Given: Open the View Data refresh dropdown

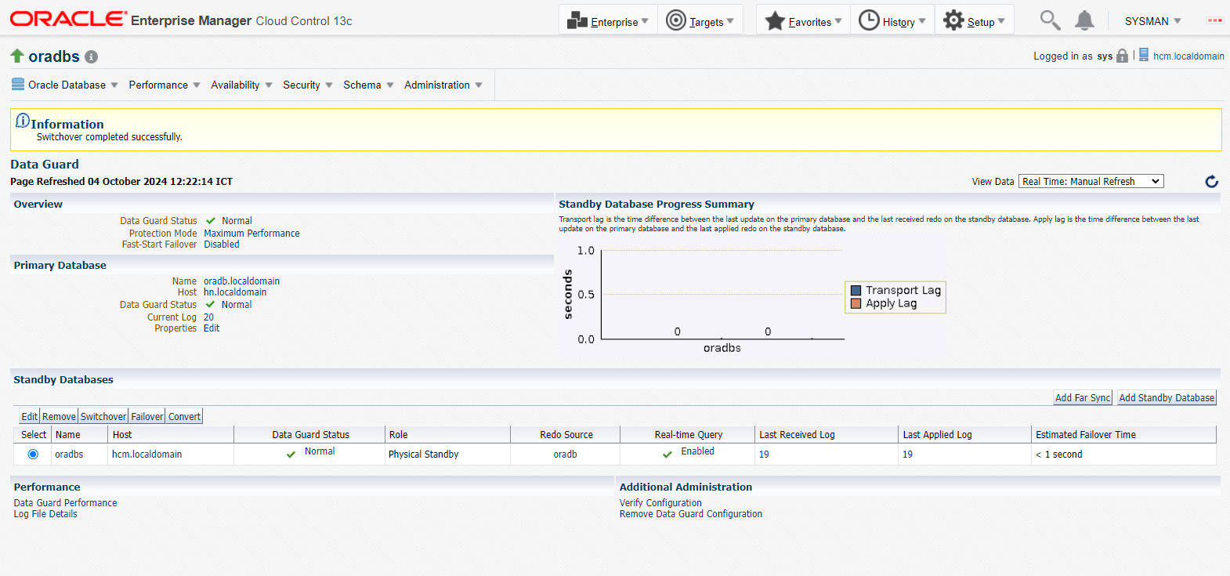Looking at the screenshot, I should pos(1091,181).
